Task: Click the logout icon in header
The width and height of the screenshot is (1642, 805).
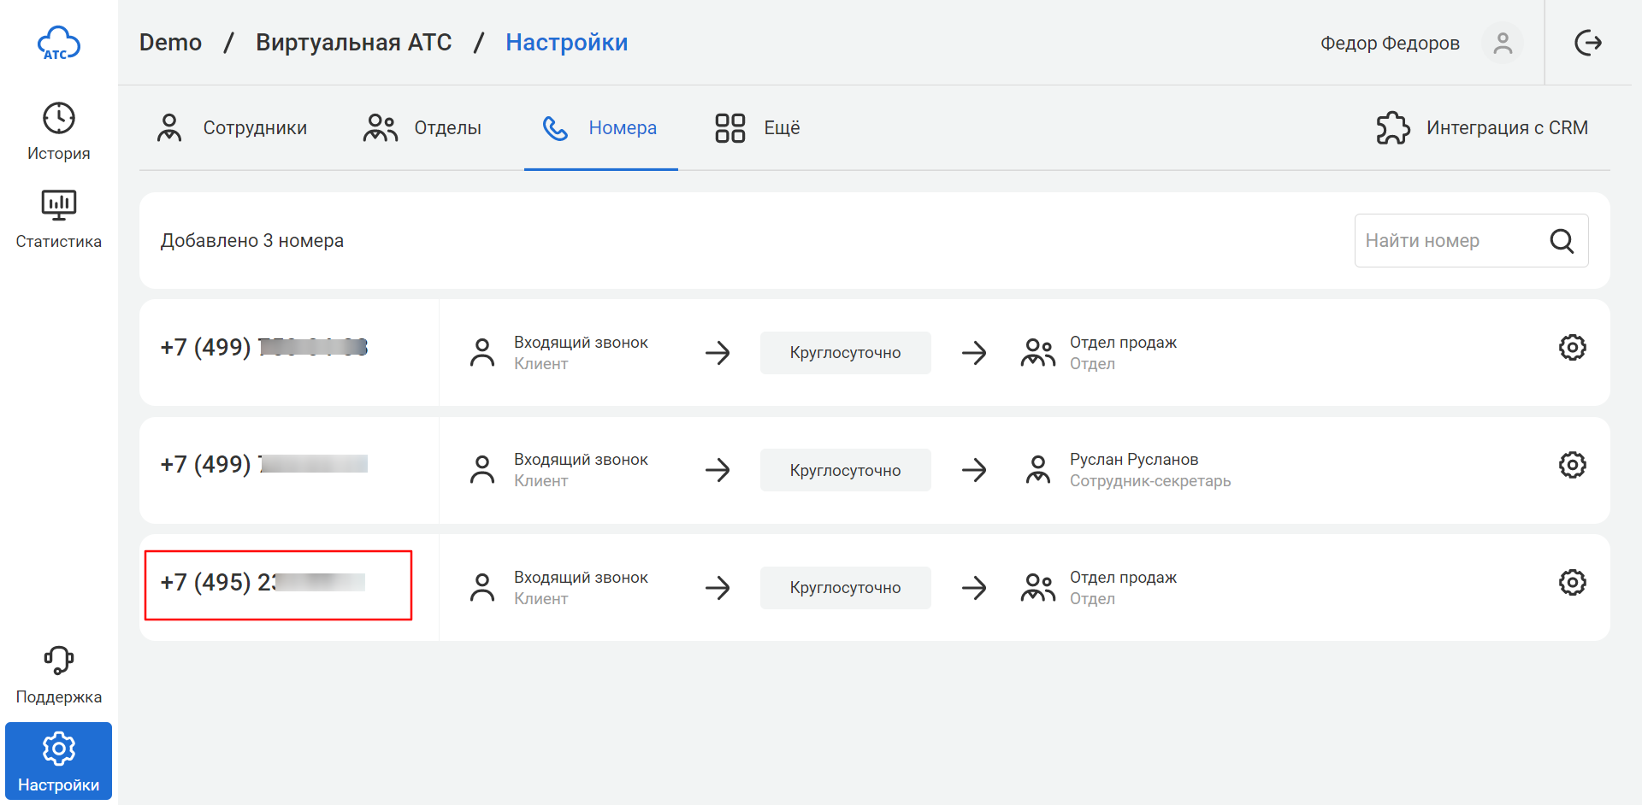Action: (x=1587, y=43)
